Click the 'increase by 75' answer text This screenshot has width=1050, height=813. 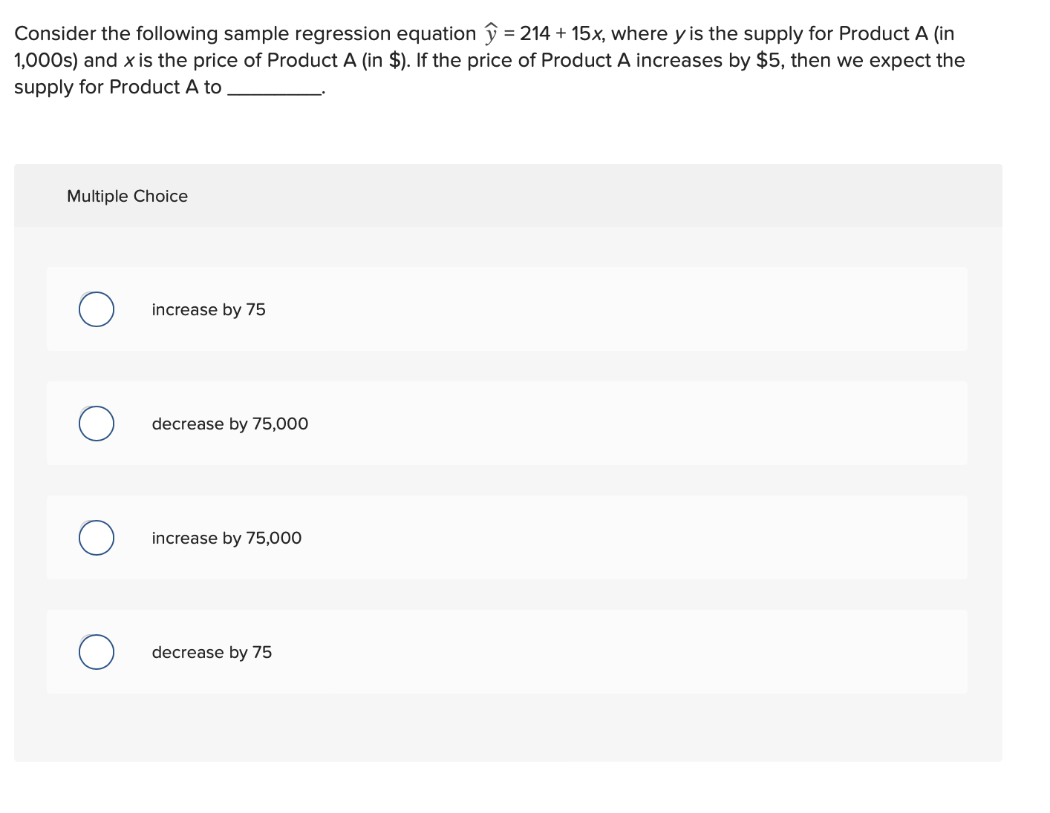(209, 309)
